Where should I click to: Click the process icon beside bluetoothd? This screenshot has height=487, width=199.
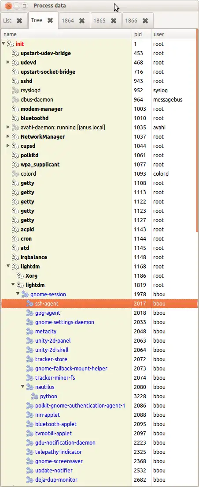15,118
